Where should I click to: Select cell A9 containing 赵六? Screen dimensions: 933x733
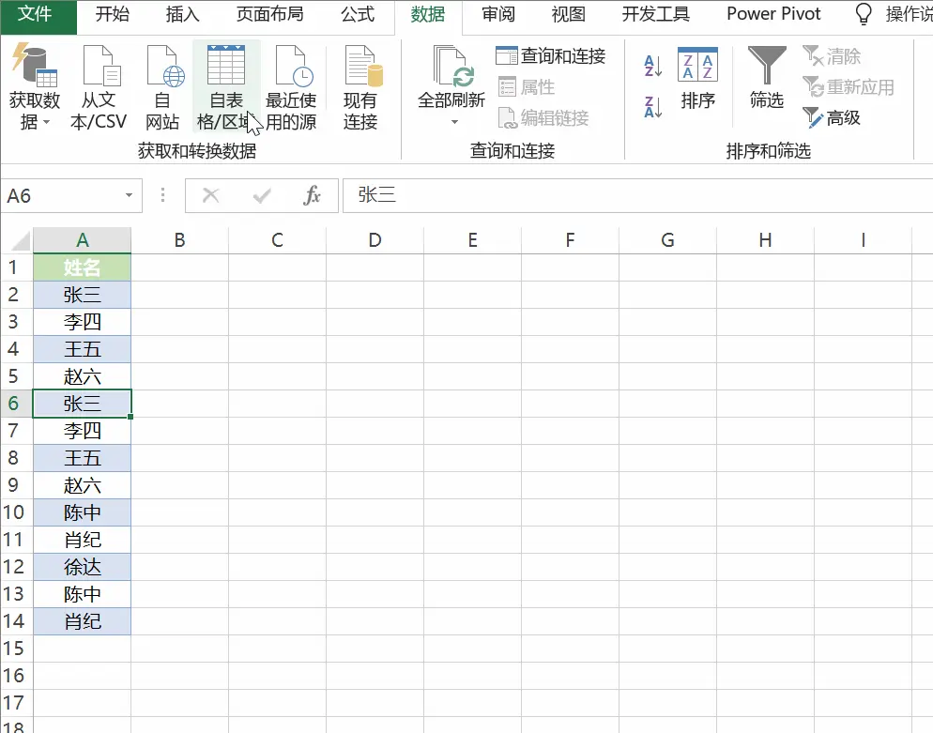click(x=82, y=485)
